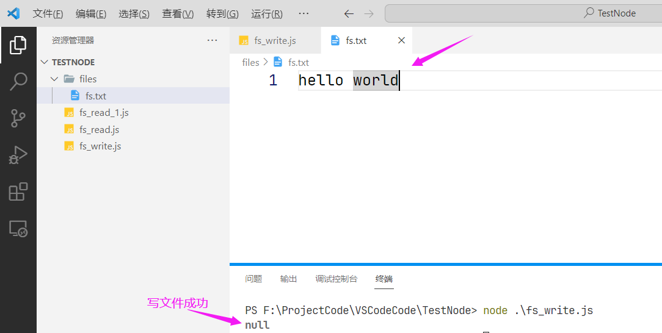The height and width of the screenshot is (333, 662).
Task: Click the null output in terminal
Action: coord(257,325)
